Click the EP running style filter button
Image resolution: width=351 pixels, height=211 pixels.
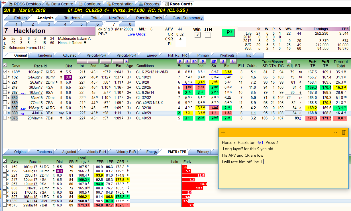(x=195, y=61)
